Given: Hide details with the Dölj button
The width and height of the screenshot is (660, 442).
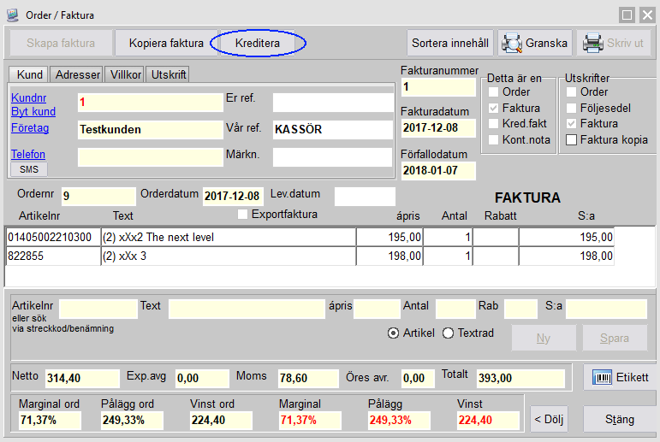Looking at the screenshot, I should pyautogui.click(x=549, y=420).
